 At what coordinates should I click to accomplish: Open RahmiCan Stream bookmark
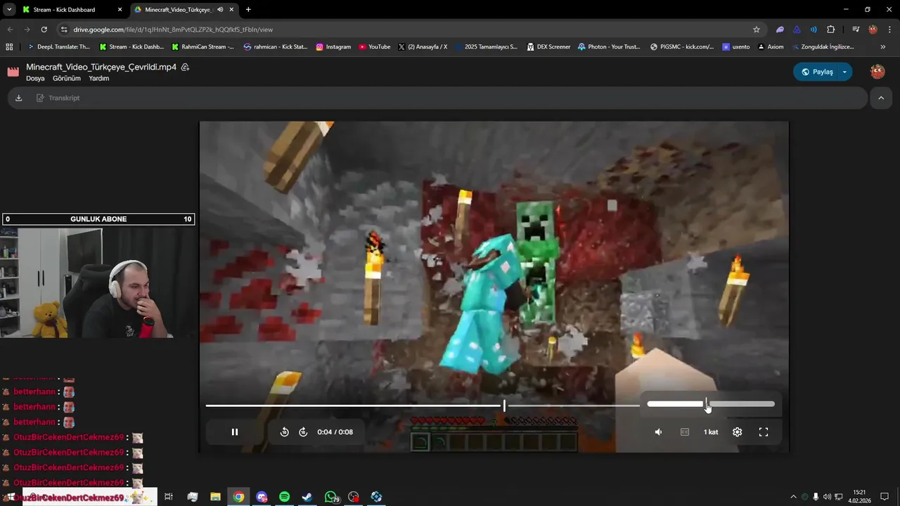click(202, 47)
